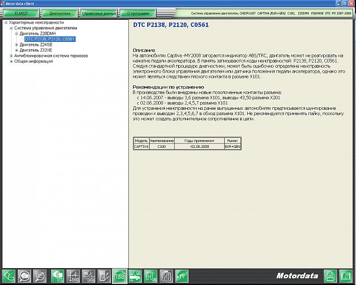Open the car component location icon

[x=135, y=276]
